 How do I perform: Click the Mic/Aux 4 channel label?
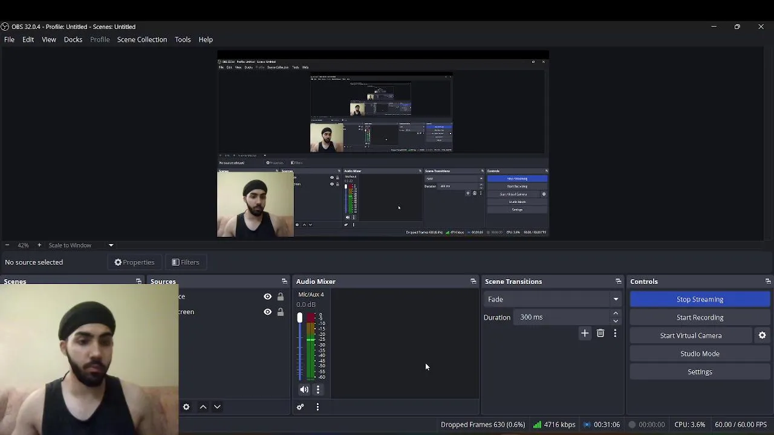click(311, 295)
